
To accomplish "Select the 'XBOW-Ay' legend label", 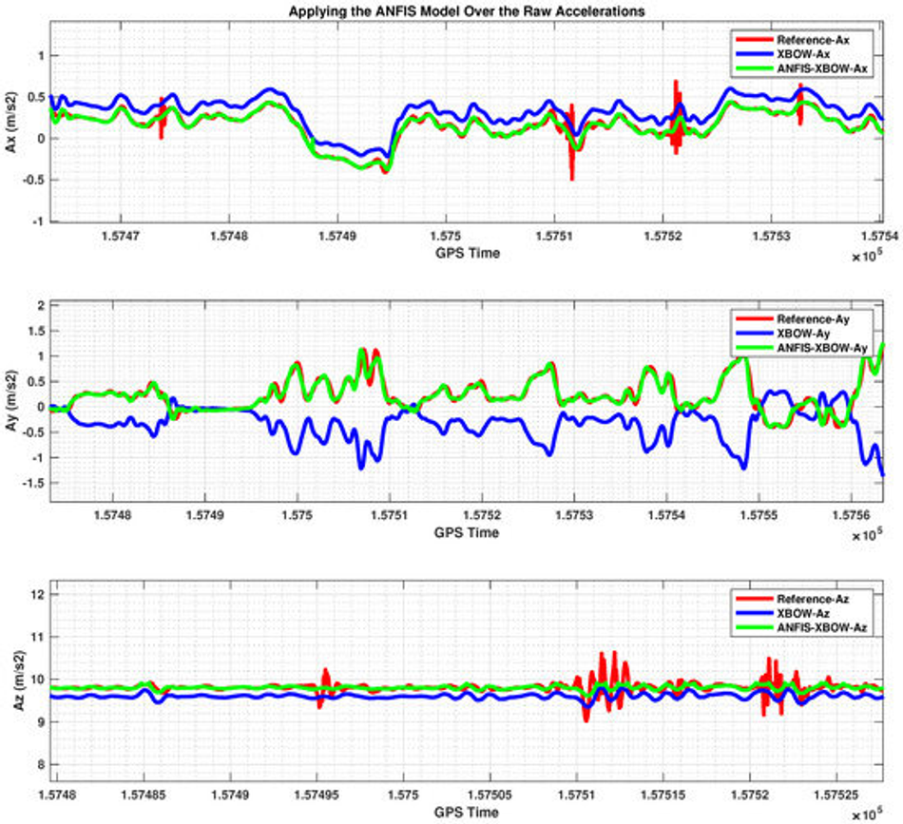I will tap(803, 334).
